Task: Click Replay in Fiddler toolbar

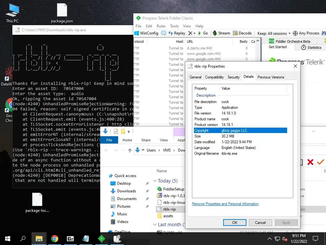Action: [x=177, y=33]
